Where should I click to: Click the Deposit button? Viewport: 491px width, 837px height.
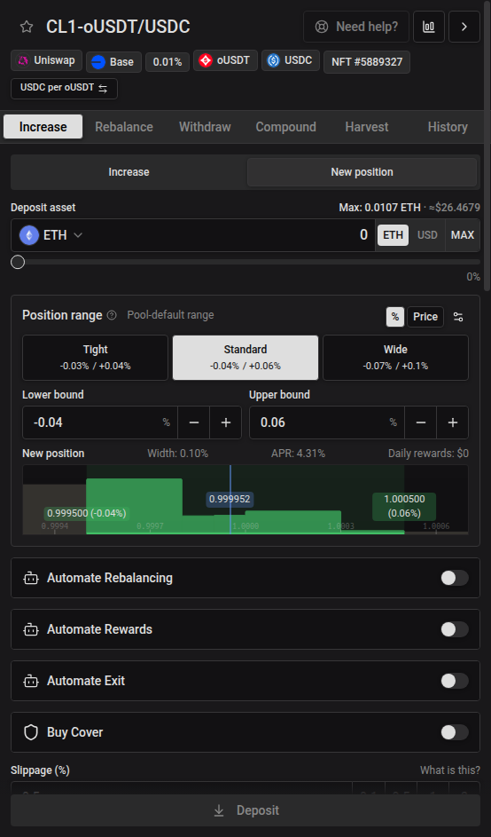[245, 810]
